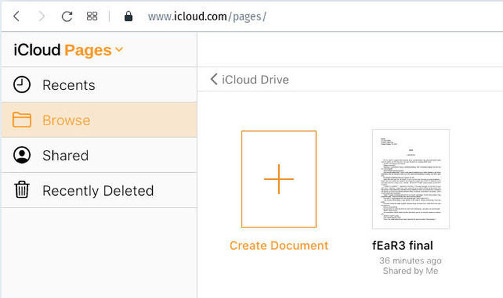
Task: Click the back chevron beside iCloud Drive
Action: (x=214, y=79)
